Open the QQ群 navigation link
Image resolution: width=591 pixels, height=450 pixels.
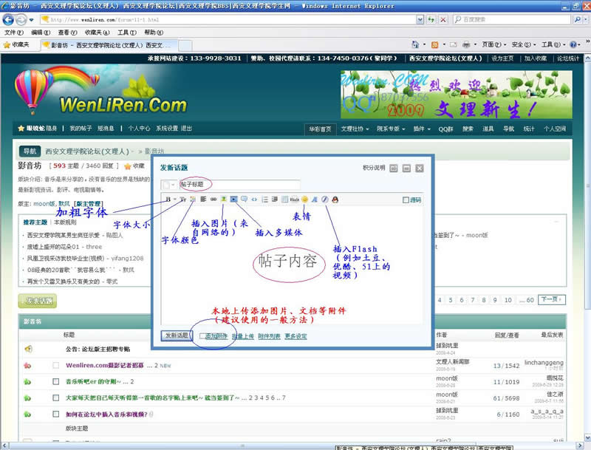click(445, 129)
